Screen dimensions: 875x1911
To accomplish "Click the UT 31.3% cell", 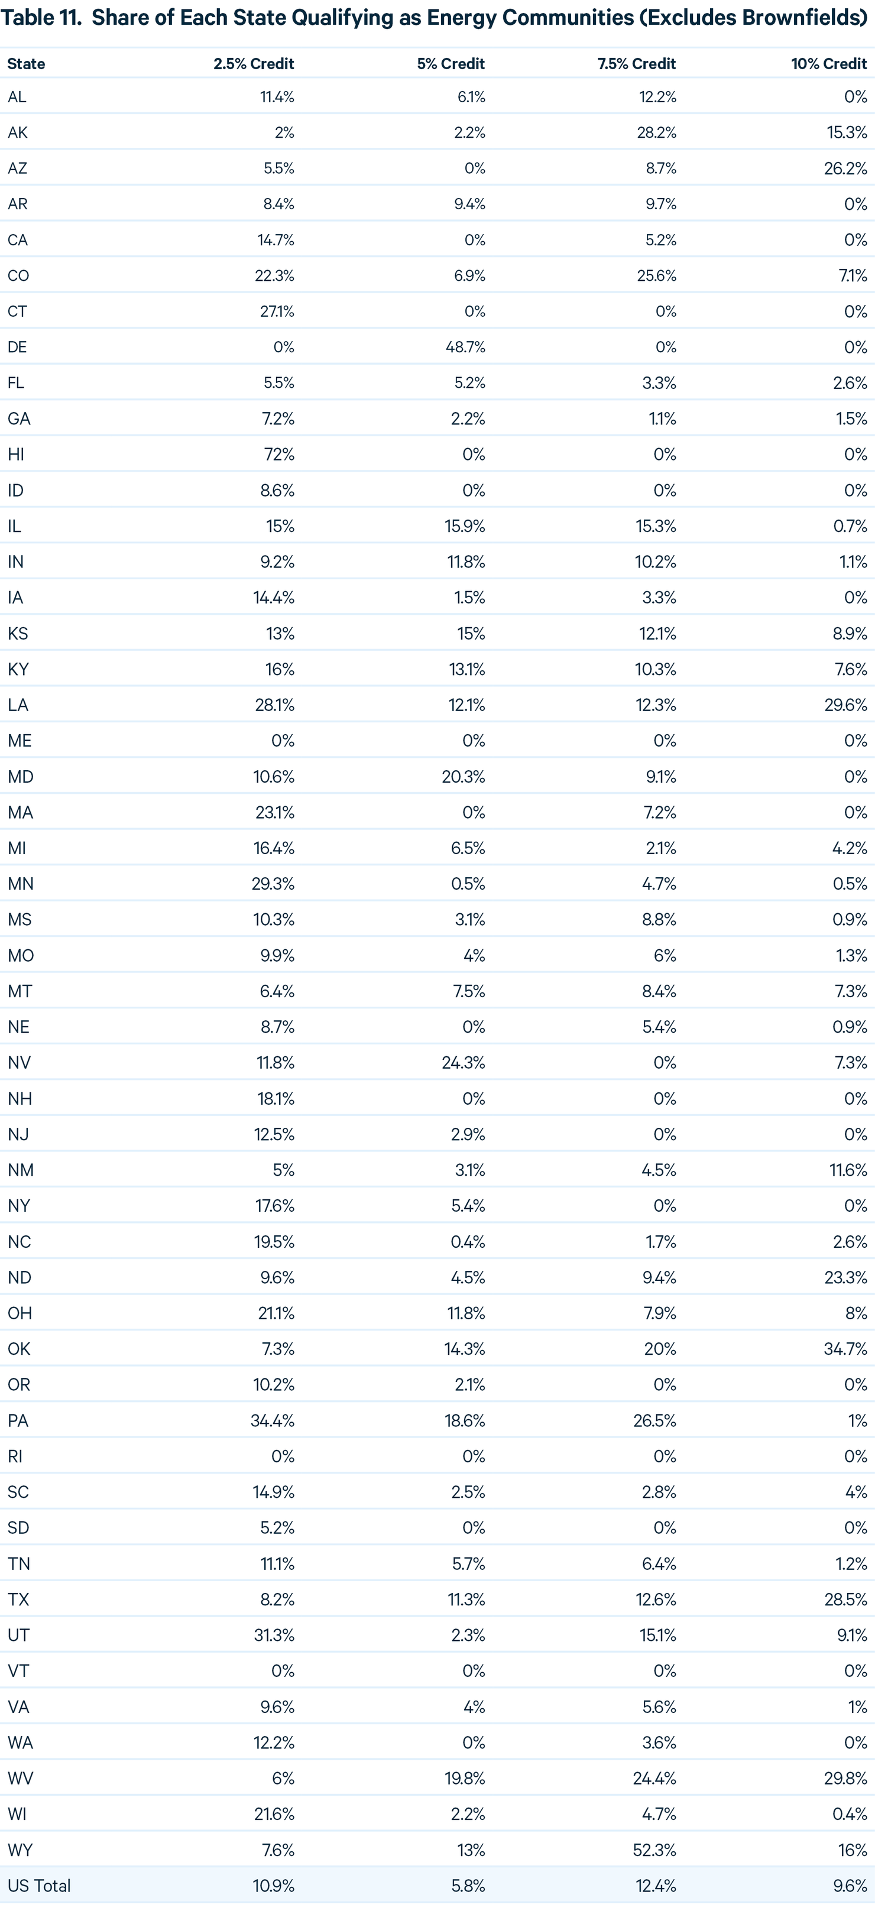I will point(274,1635).
